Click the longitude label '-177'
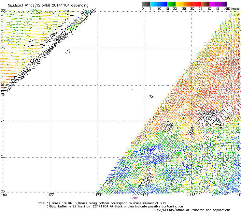 [x=50, y=195]
